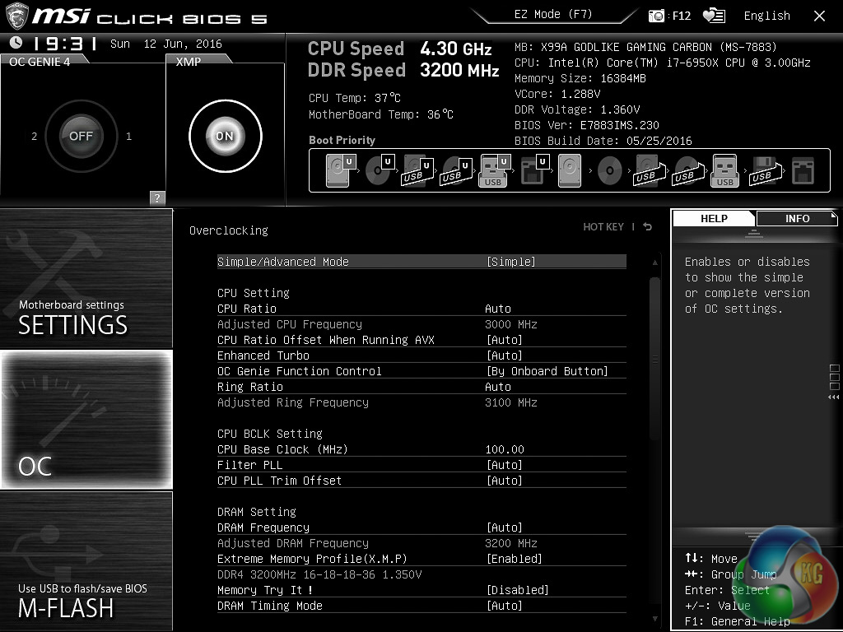Viewport: 843px width, 632px height.
Task: Click the MSI dragon logo
Action: pos(18,16)
